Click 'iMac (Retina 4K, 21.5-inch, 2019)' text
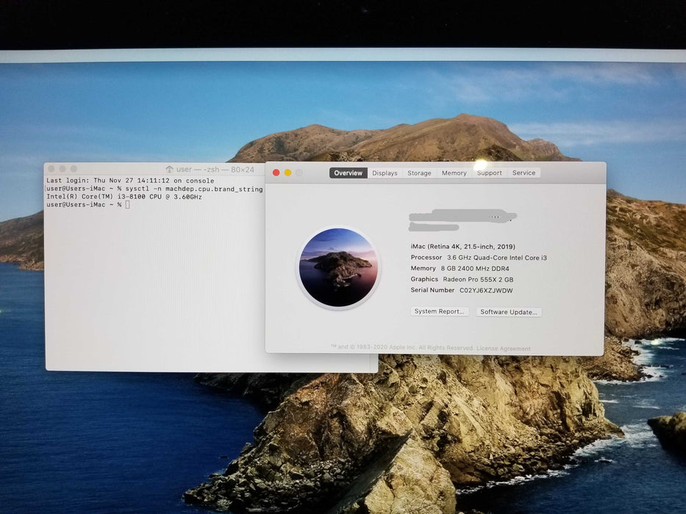686x514 pixels. point(463,247)
